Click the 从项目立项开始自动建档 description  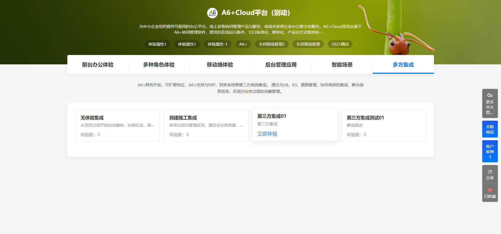click(x=117, y=125)
